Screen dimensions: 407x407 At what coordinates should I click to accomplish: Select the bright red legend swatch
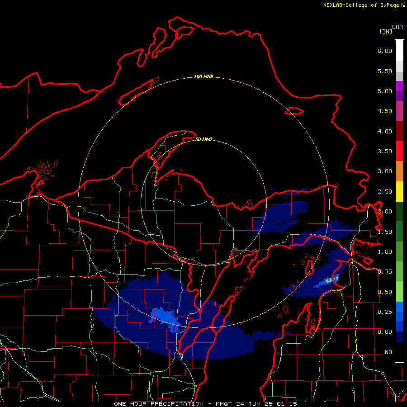coord(399,151)
